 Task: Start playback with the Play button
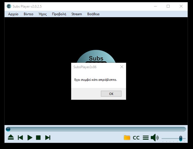[30, 137]
